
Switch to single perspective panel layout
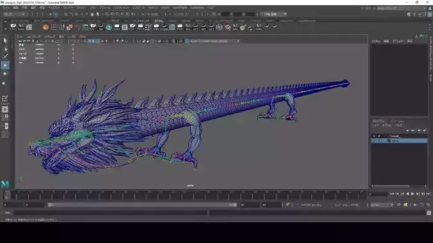[x=5, y=109]
